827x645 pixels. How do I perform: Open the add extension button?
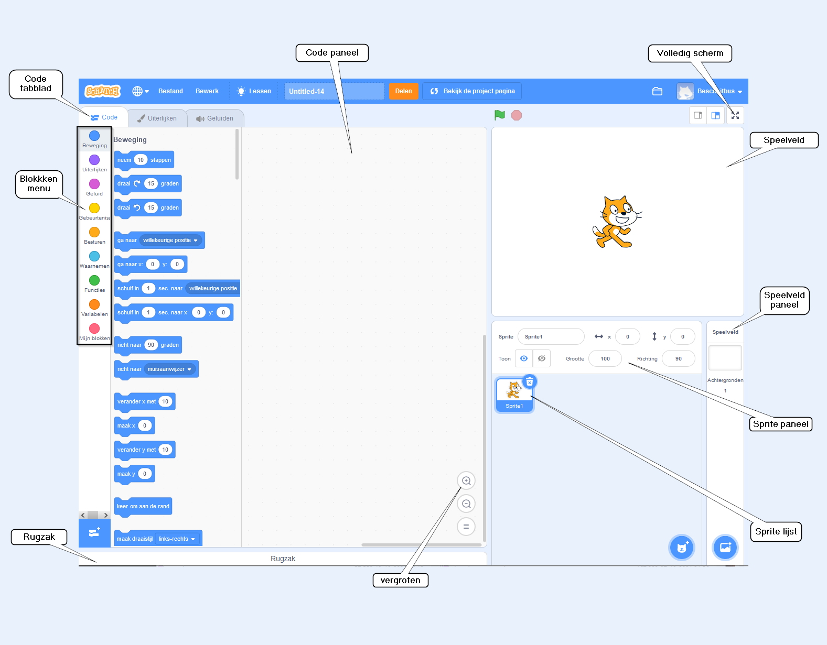point(94,533)
